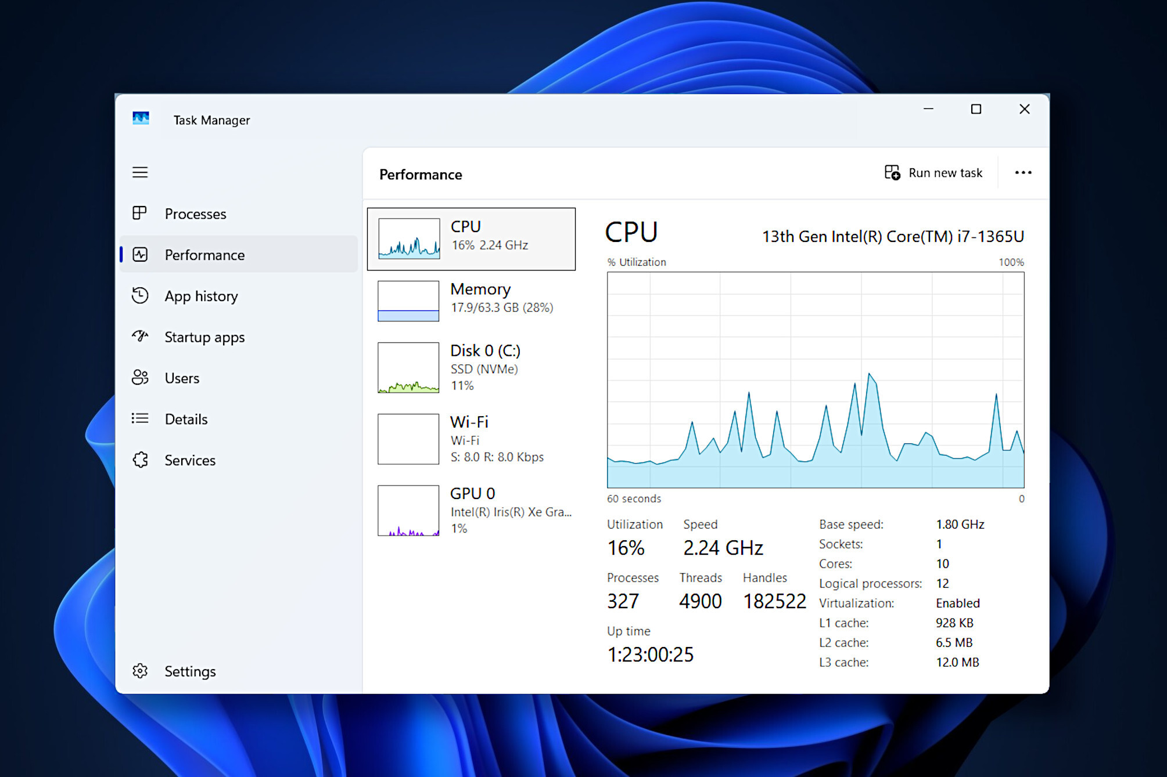Open the more options ellipsis menu
Screen dimensions: 1167x777
[x=1023, y=172]
